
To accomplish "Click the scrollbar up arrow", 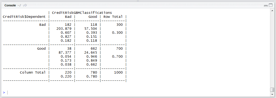I will pyautogui.click(x=272, y=10).
